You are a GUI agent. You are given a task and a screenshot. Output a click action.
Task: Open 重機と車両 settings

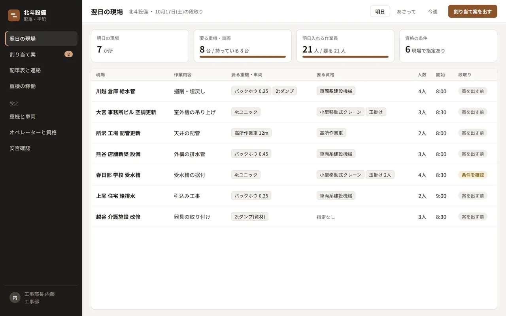tap(41, 117)
